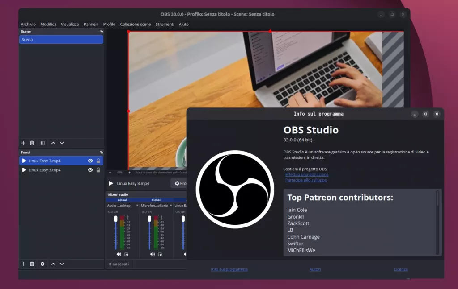Delete scene using Scene panel trash icon

(x=32, y=143)
